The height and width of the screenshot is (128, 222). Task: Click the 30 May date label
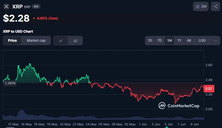pyautogui.click(x=130, y=124)
